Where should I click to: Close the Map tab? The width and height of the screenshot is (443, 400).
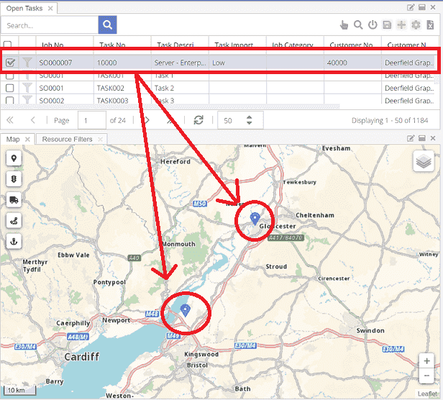pyautogui.click(x=27, y=139)
